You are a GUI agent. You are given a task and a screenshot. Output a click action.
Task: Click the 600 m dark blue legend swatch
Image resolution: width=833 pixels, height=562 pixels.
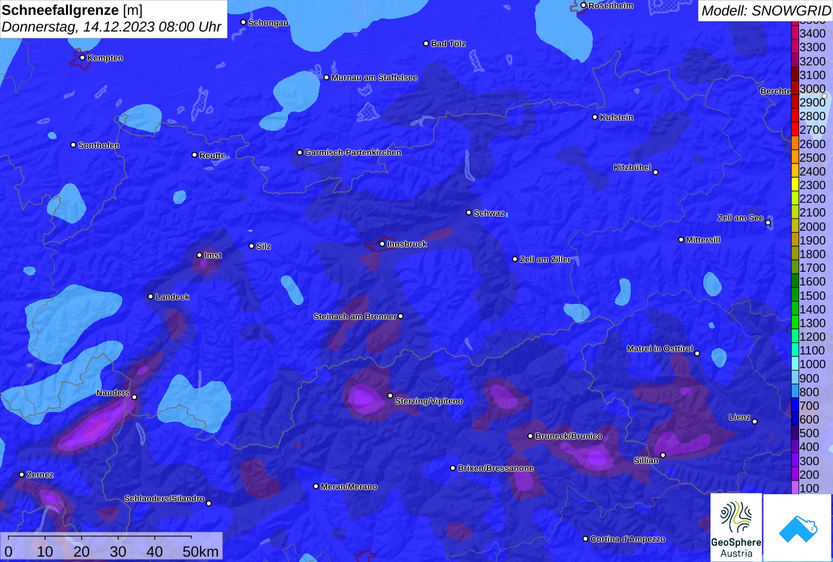pyautogui.click(x=794, y=419)
